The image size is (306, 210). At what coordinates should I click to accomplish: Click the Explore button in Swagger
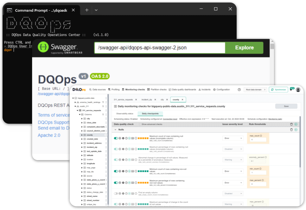point(244,48)
